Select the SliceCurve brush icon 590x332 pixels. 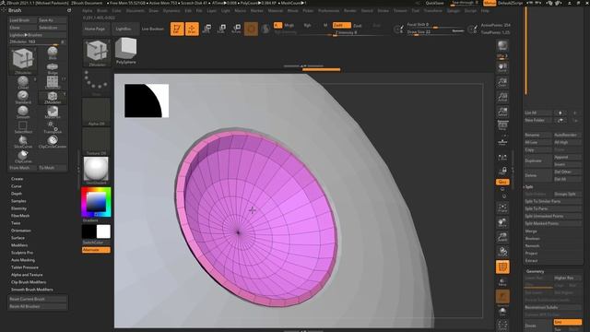coord(23,141)
